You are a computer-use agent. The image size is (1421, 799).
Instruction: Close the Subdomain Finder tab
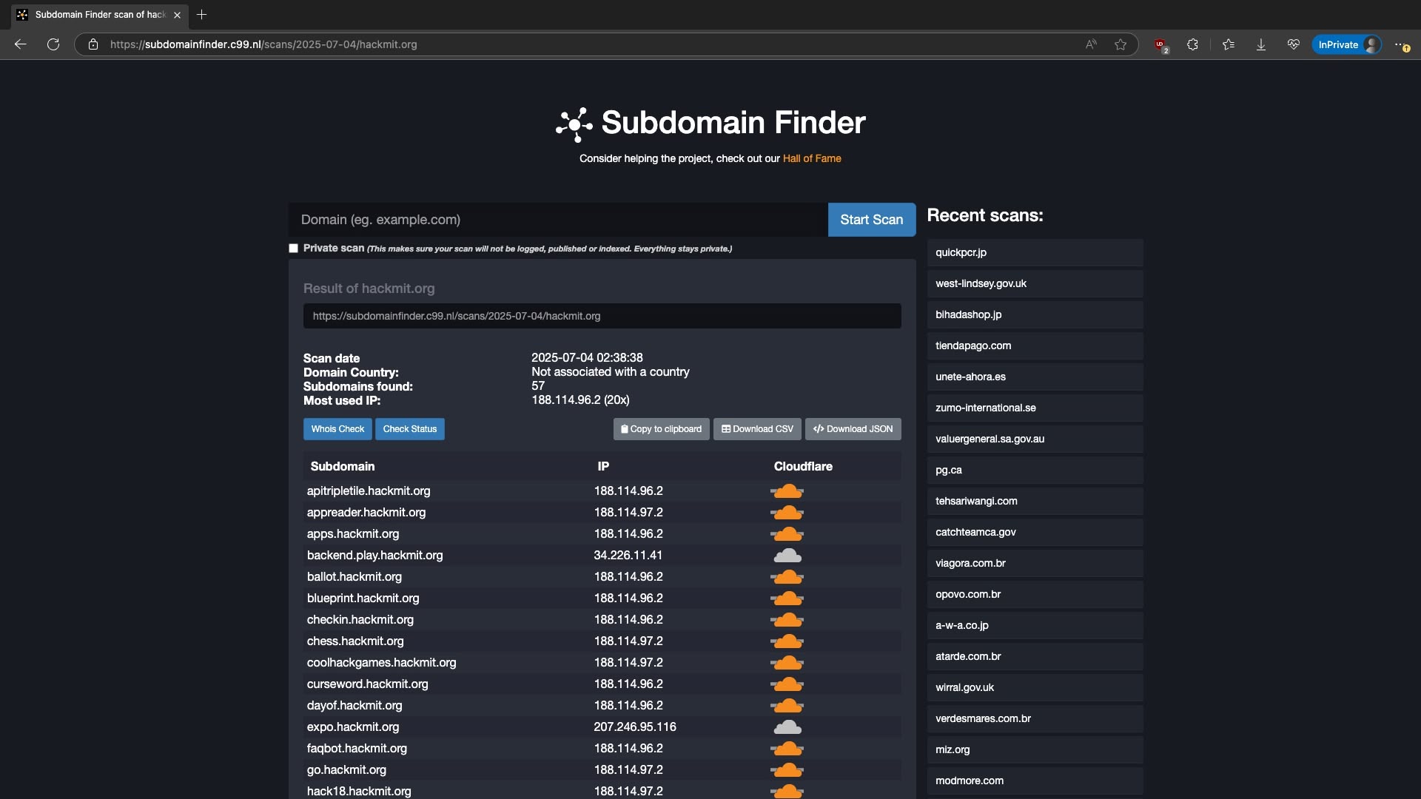(177, 15)
